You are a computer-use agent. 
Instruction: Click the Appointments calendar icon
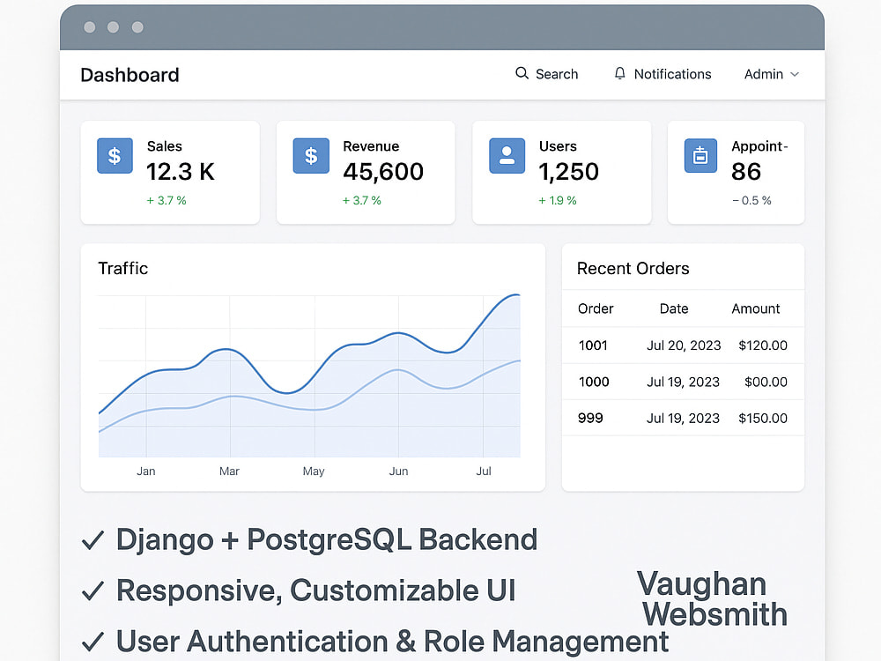pos(700,156)
